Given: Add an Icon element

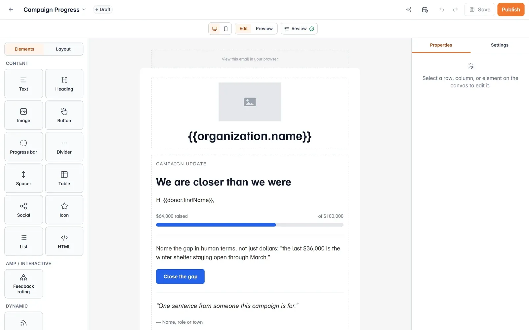Looking at the screenshot, I should click(64, 210).
